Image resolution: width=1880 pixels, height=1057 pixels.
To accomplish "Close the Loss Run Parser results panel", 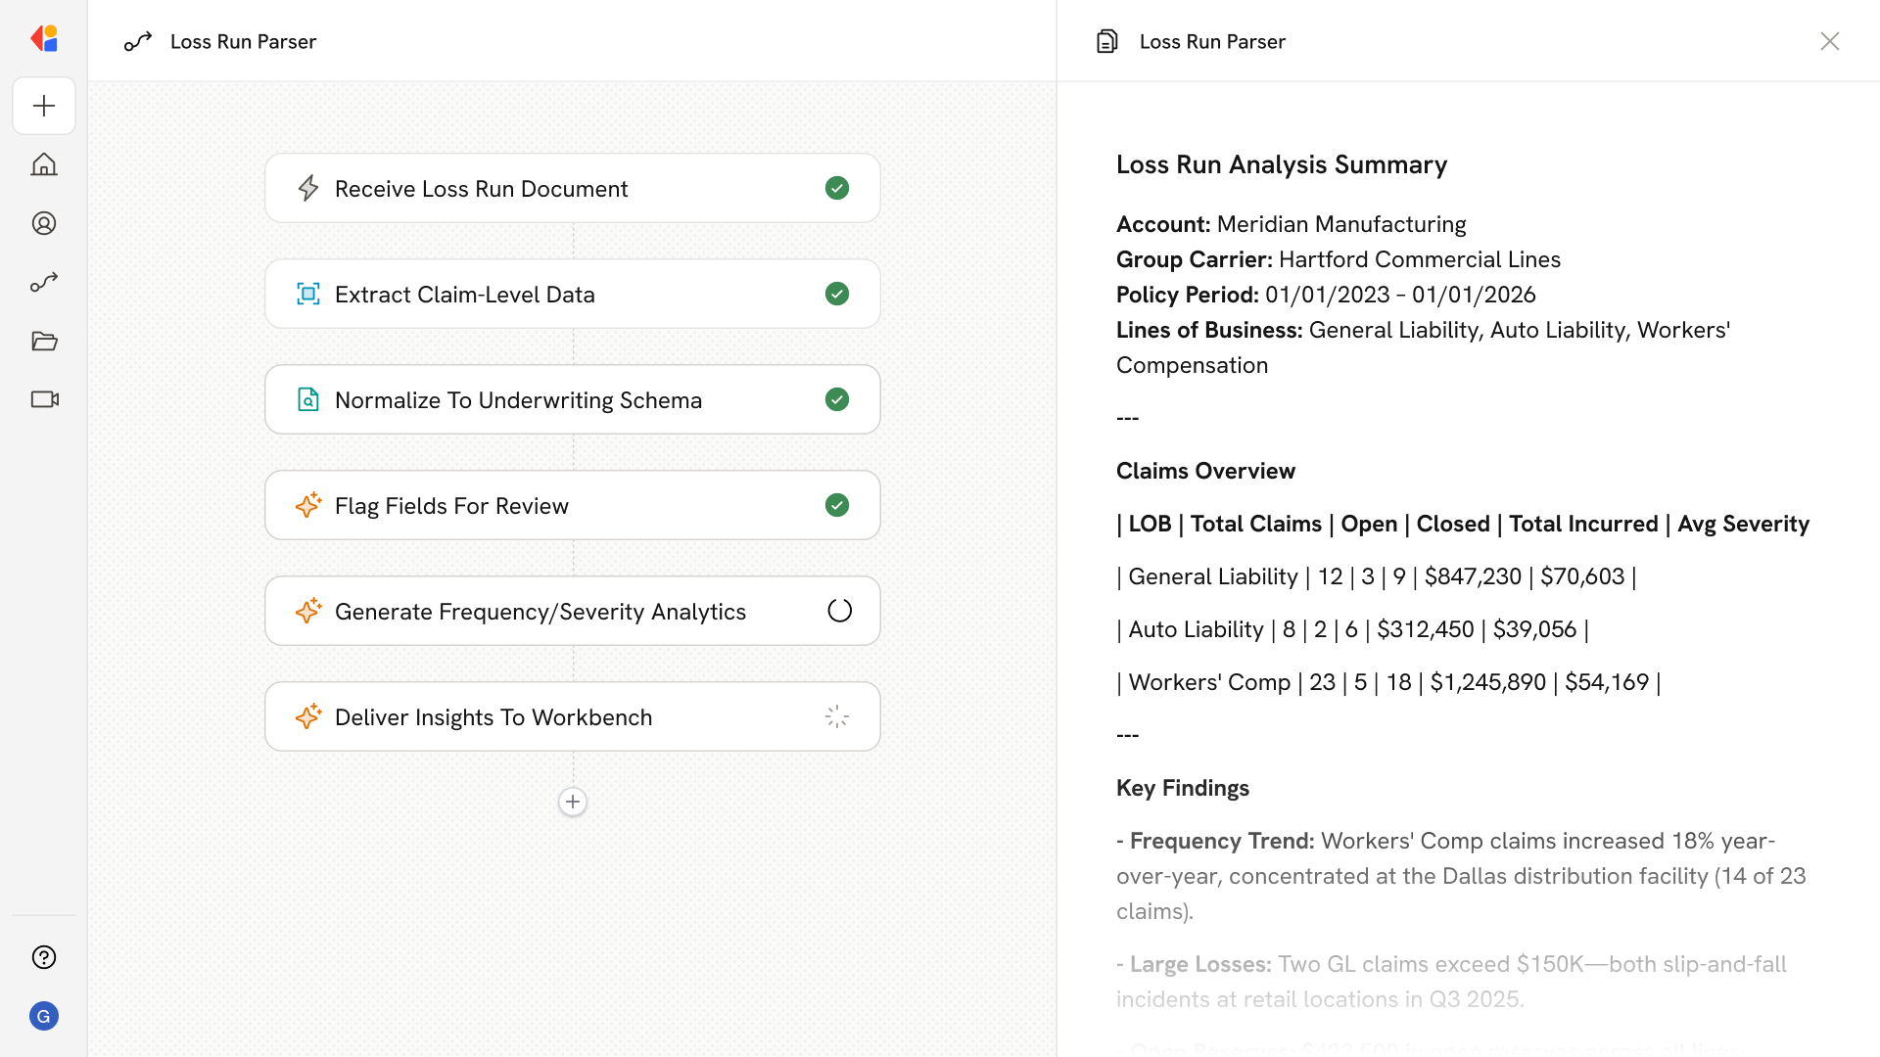I will click(x=1829, y=41).
